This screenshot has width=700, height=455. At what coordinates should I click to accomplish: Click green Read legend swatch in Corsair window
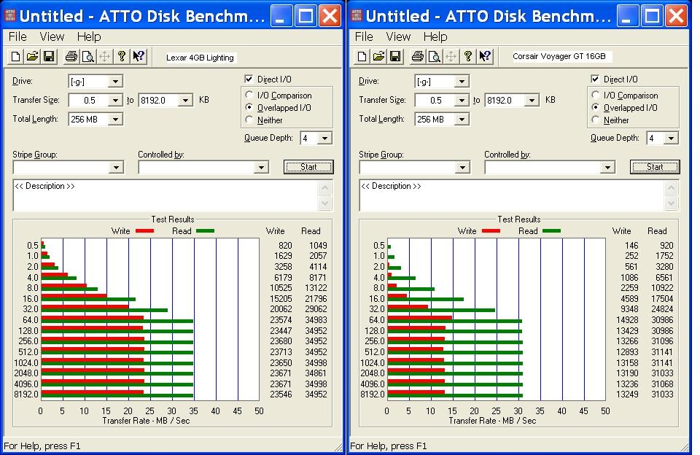coord(552,231)
